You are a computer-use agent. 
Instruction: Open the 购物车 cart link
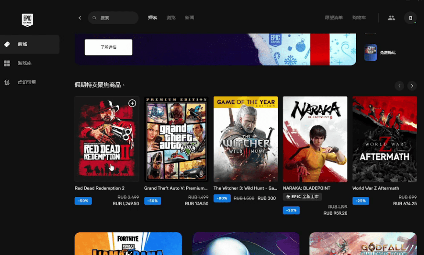[359, 18]
